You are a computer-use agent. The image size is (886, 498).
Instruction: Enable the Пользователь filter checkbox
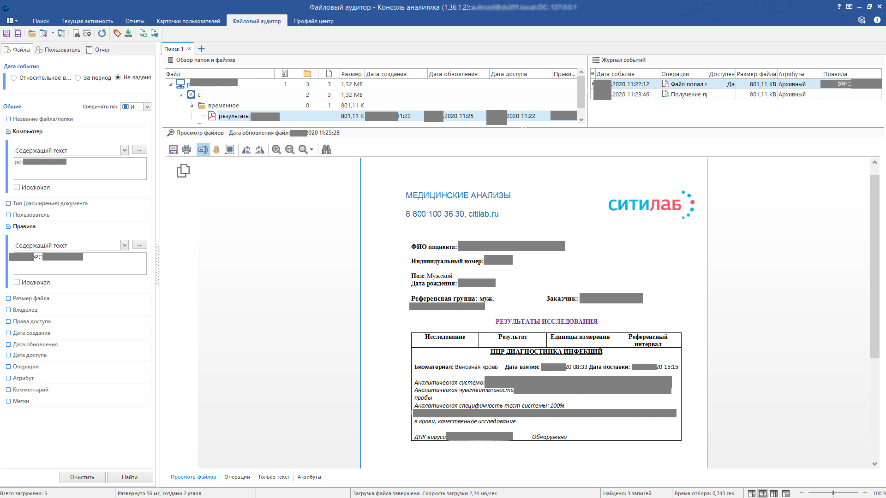[8, 215]
